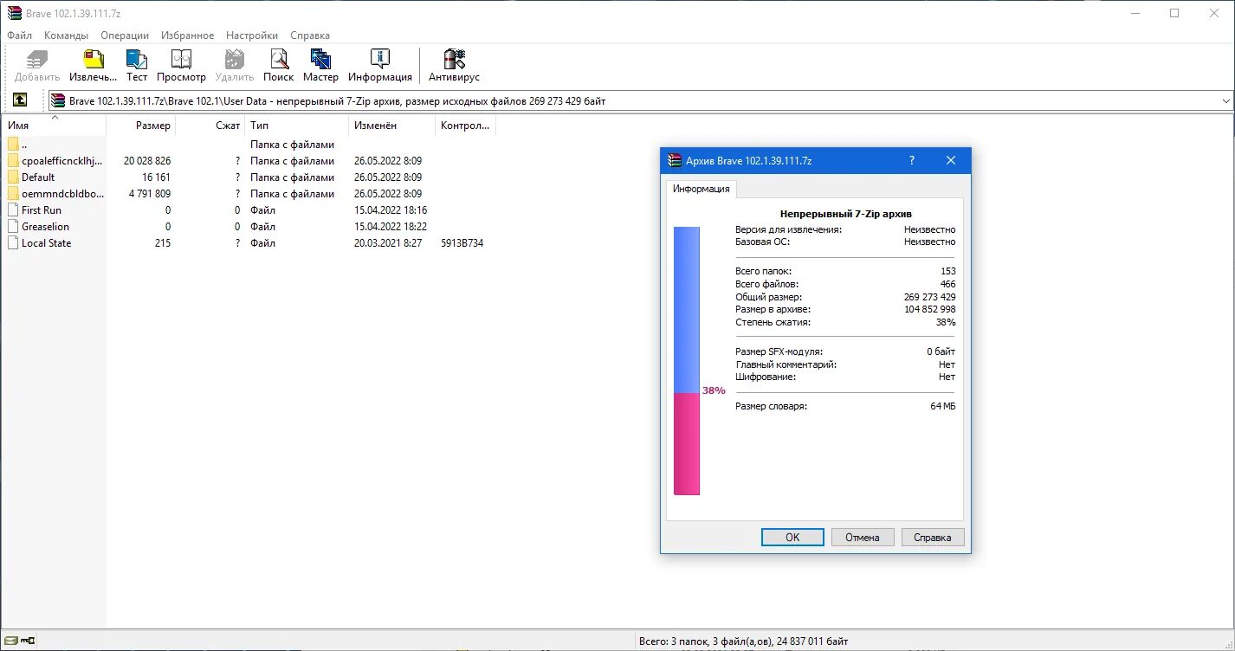This screenshot has width=1235, height=651.
Task: Click size value 16 161
Action: pyautogui.click(x=157, y=177)
